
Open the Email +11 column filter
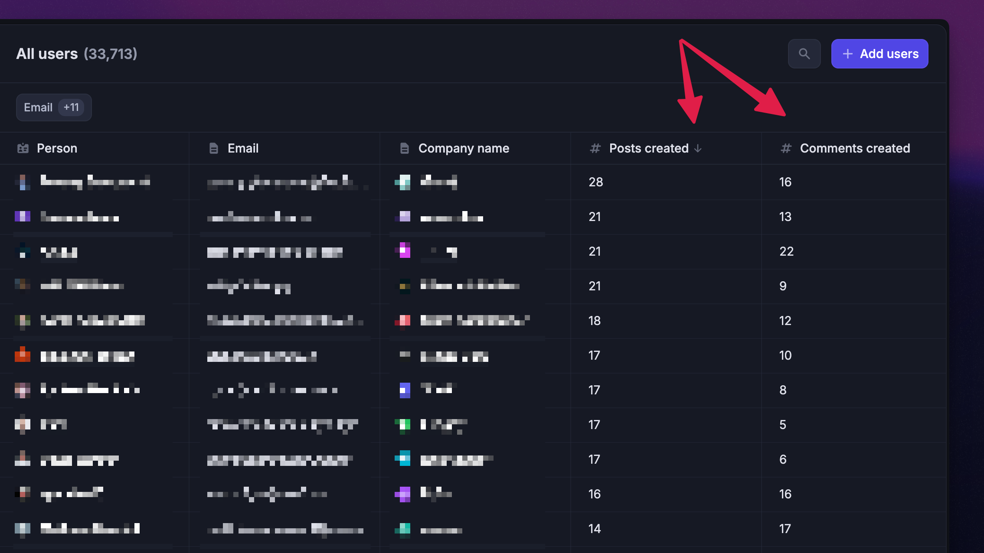click(x=38, y=107)
